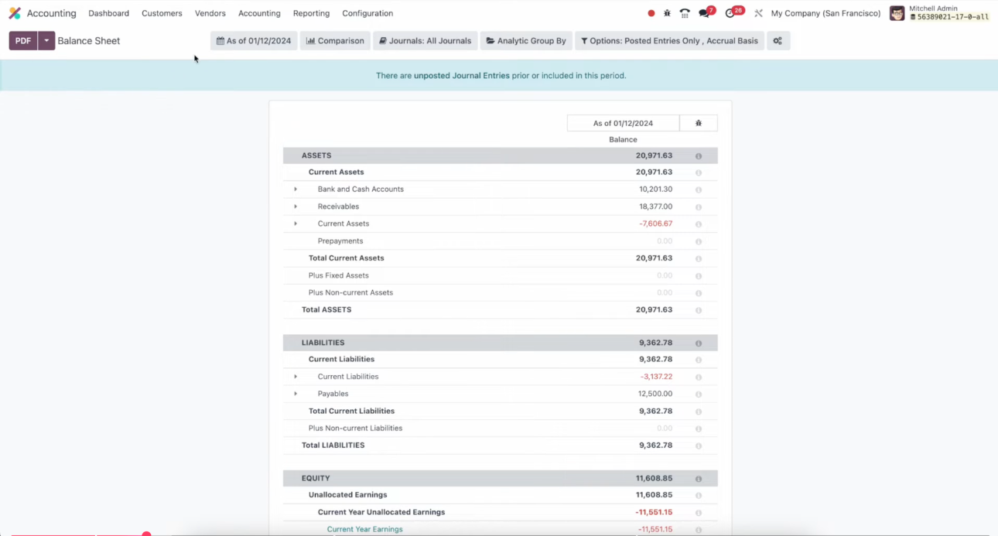Open the Options: Posted Entries Only filter

[669, 41]
